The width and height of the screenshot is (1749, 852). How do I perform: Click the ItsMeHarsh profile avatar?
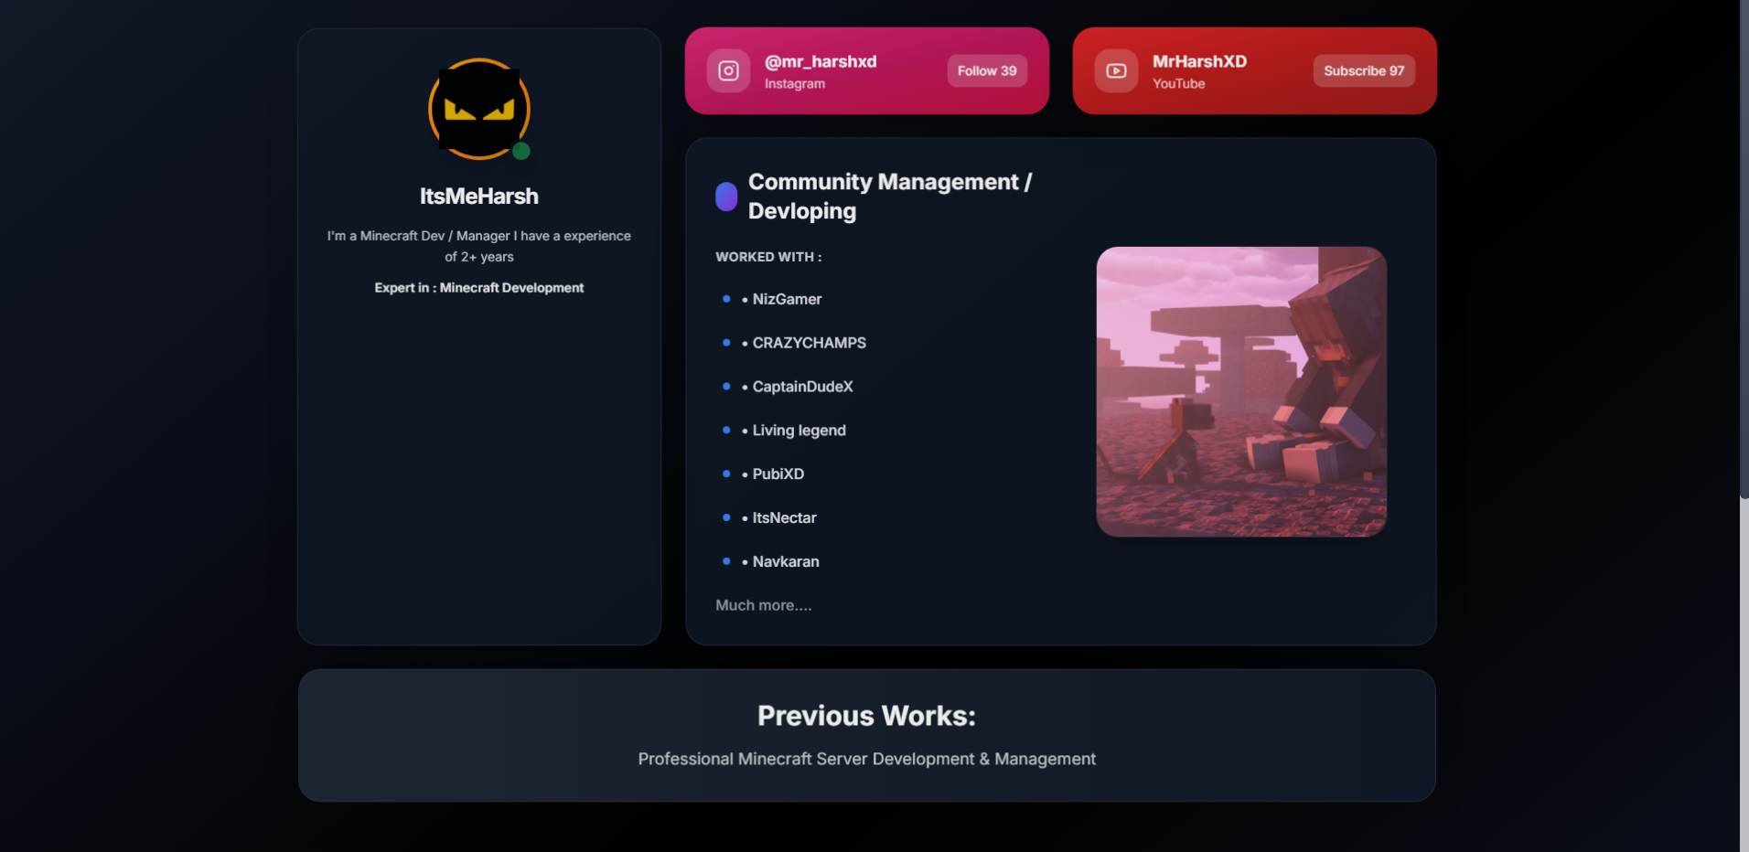click(x=478, y=109)
